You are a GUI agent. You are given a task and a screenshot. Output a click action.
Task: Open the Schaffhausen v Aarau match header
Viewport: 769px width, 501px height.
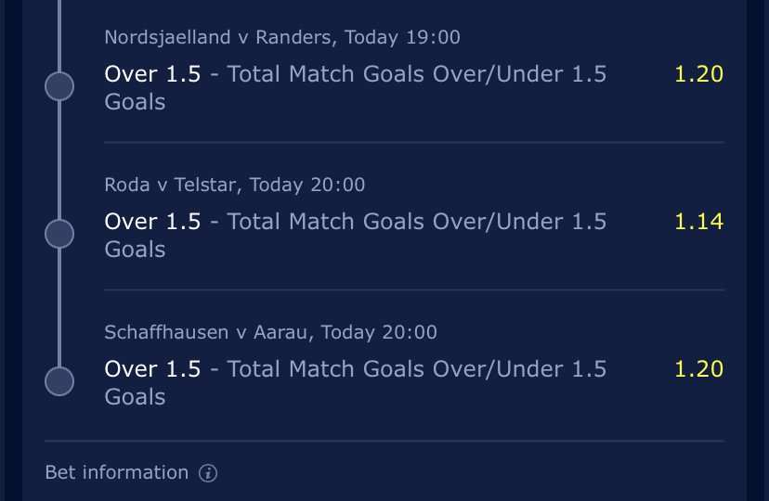[270, 332]
